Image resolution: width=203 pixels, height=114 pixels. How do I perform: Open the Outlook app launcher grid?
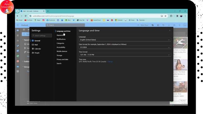18,25
